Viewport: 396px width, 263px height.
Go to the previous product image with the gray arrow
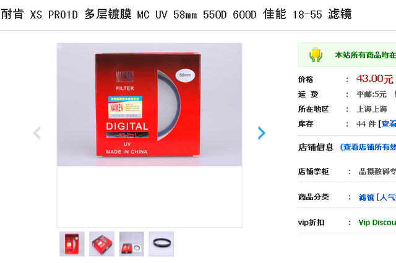point(37,133)
